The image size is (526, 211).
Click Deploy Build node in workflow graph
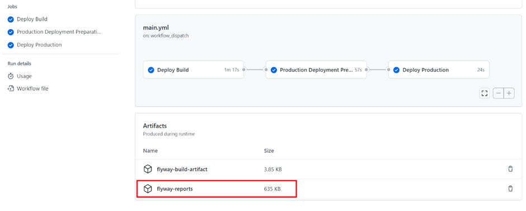click(x=194, y=70)
